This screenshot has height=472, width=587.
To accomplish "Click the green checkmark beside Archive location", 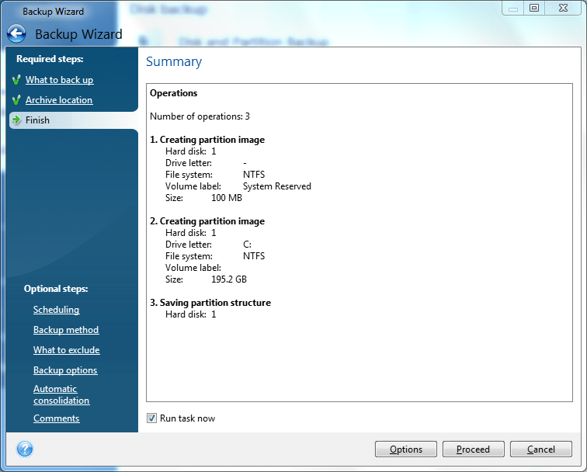I will 16,100.
